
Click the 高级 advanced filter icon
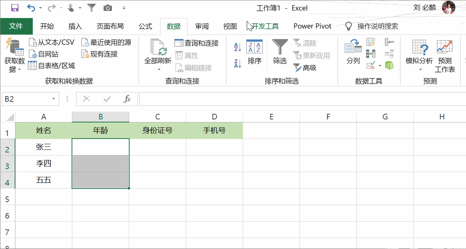[x=305, y=68]
